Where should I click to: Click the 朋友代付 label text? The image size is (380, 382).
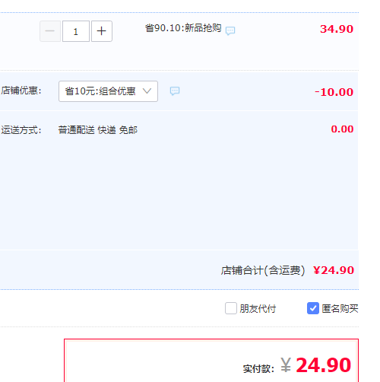coord(258,309)
